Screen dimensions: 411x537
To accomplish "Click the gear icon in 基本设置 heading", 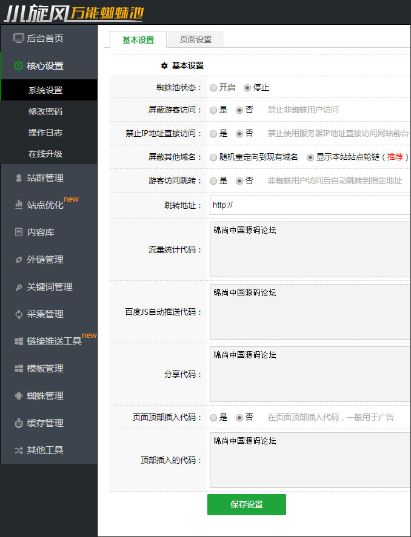I will pyautogui.click(x=164, y=65).
